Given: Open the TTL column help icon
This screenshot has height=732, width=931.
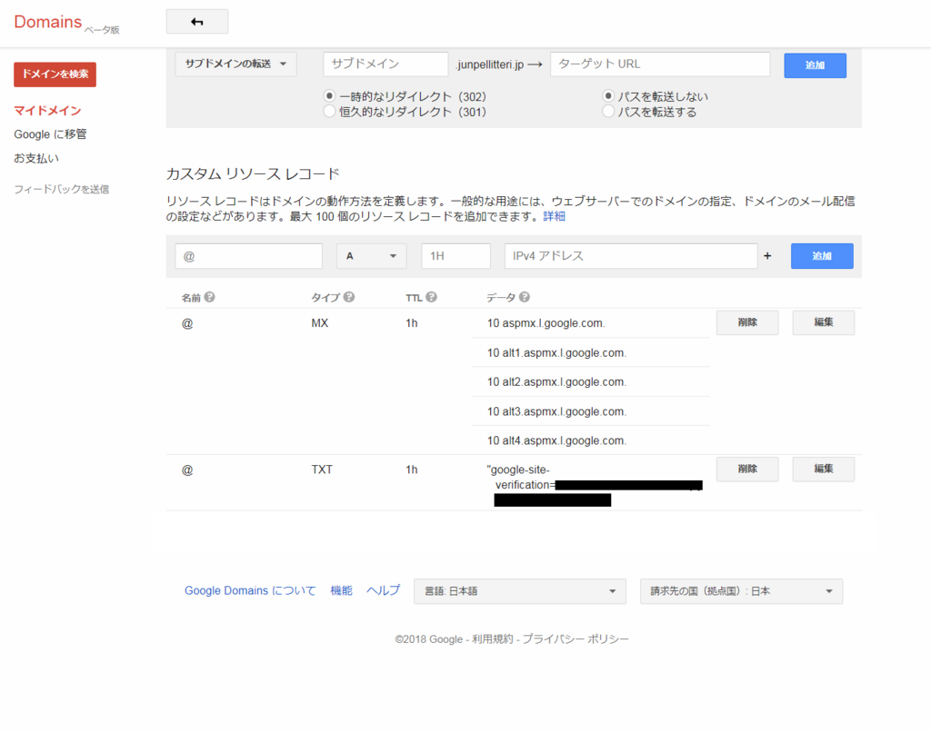Looking at the screenshot, I should [430, 296].
